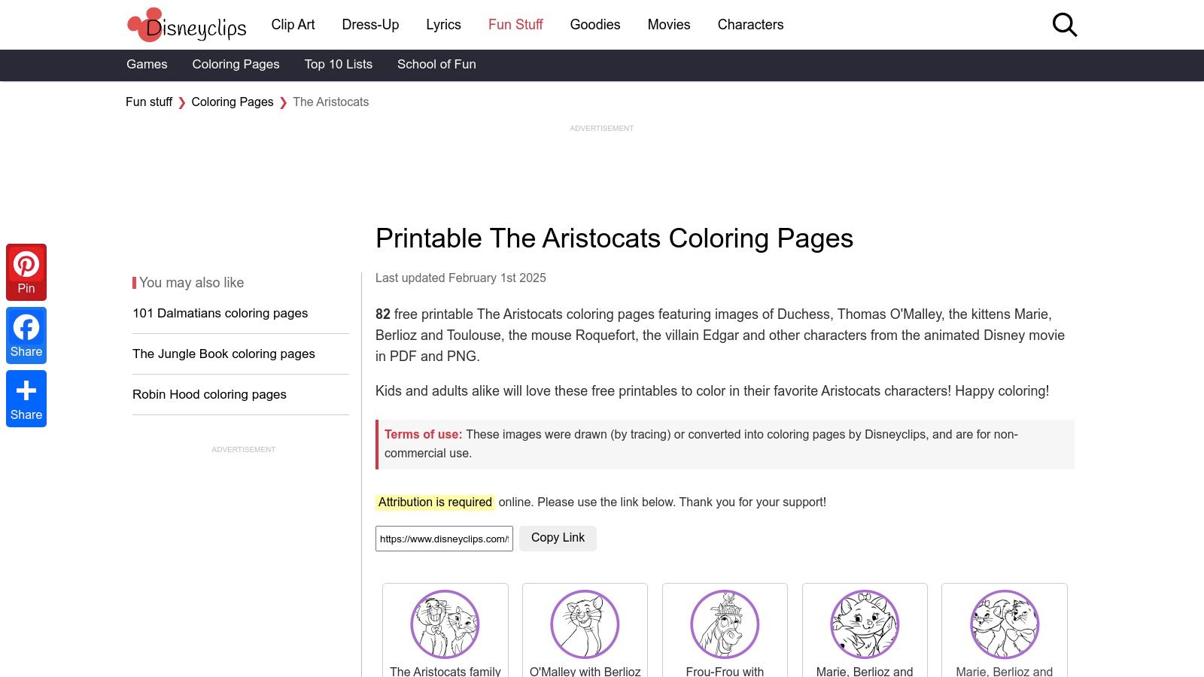Navigate to the Movies section

669,25
